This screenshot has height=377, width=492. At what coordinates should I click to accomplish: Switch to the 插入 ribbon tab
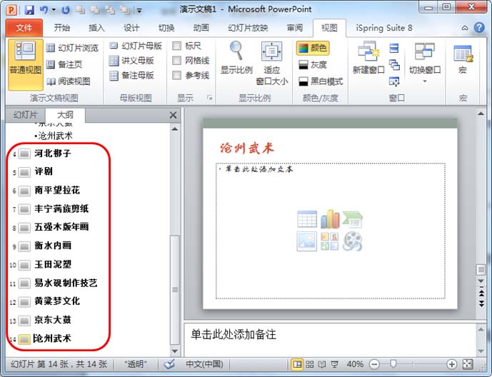pos(96,28)
